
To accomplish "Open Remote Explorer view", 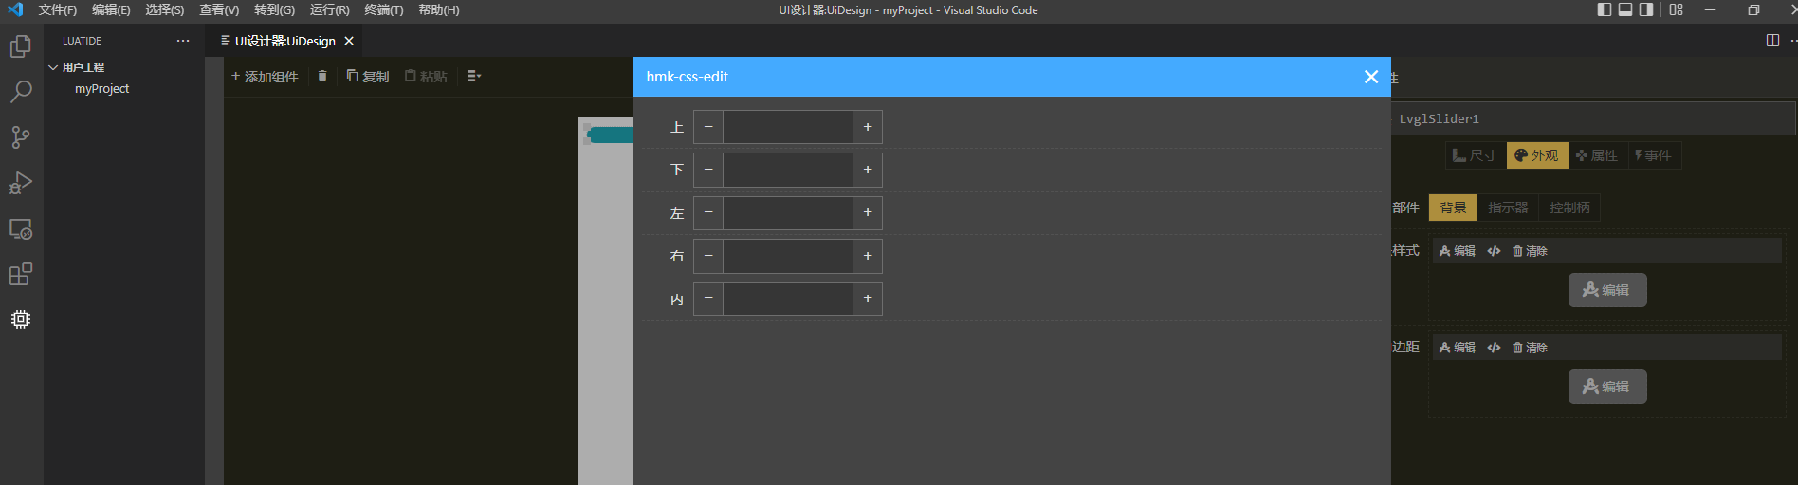I will pyautogui.click(x=21, y=228).
